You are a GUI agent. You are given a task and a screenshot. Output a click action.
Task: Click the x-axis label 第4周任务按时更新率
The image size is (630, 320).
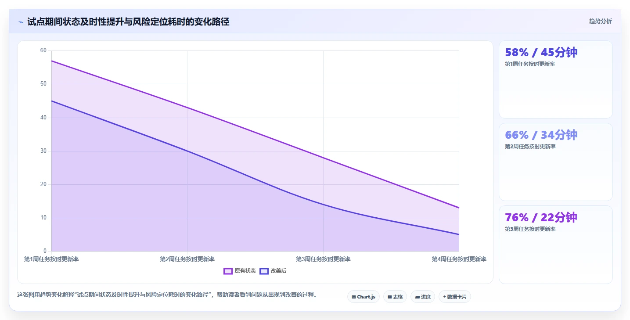tap(459, 259)
